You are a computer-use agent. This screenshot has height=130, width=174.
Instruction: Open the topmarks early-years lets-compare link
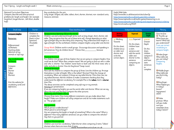[134, 17]
